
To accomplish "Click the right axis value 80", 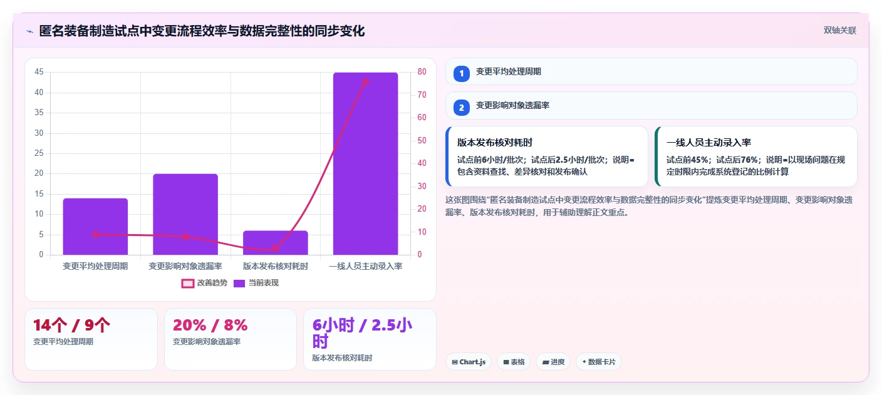I will [422, 72].
